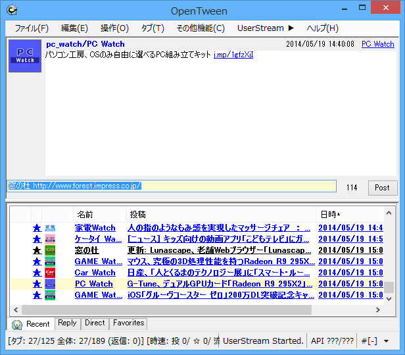The height and width of the screenshot is (355, 405).
Task: Open the 編集(E) menu
Action: pos(74,28)
